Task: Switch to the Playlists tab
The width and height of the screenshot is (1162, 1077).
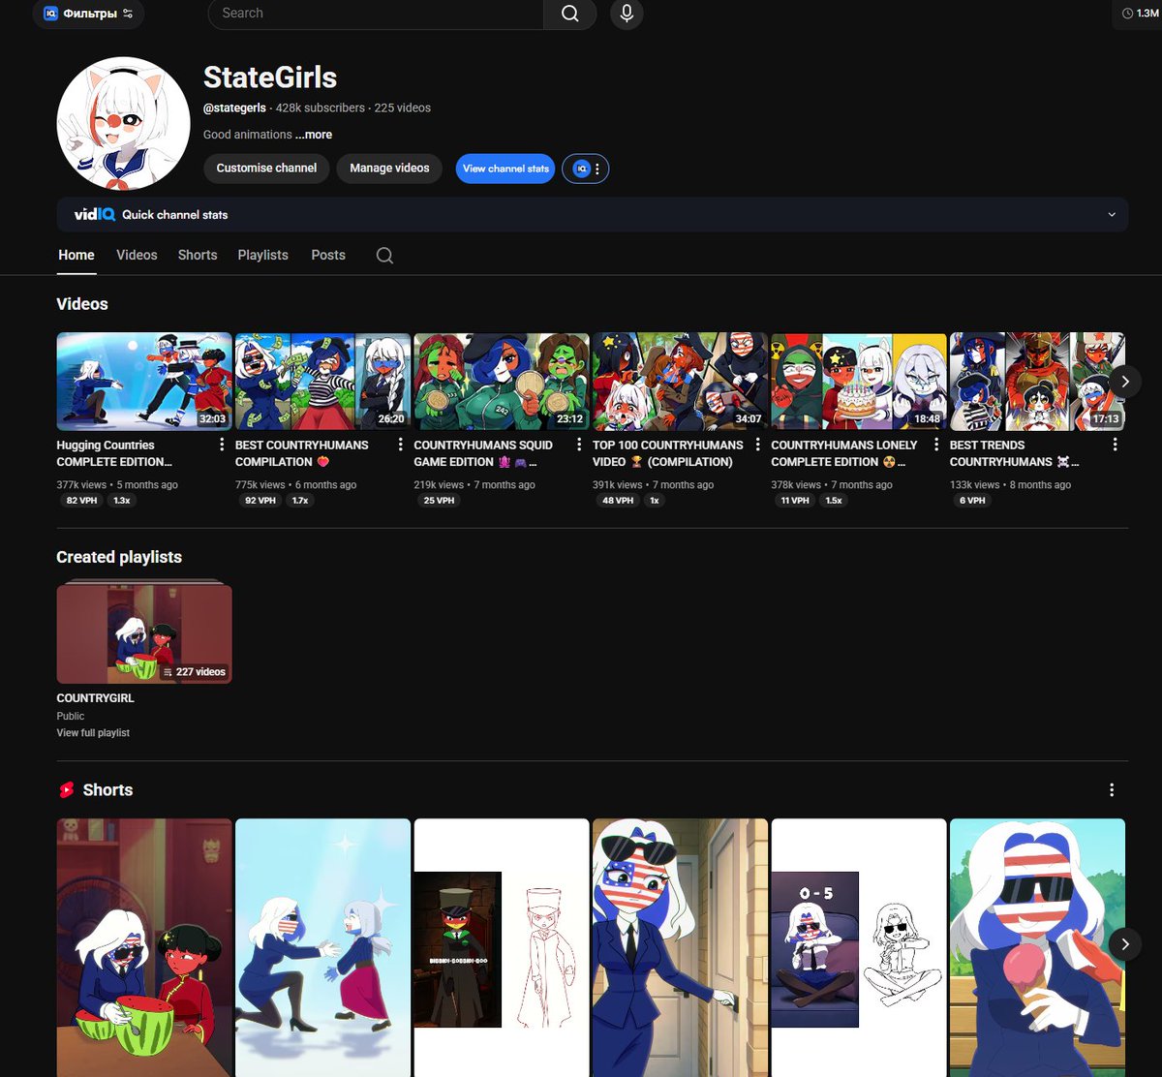Action: coord(263,255)
